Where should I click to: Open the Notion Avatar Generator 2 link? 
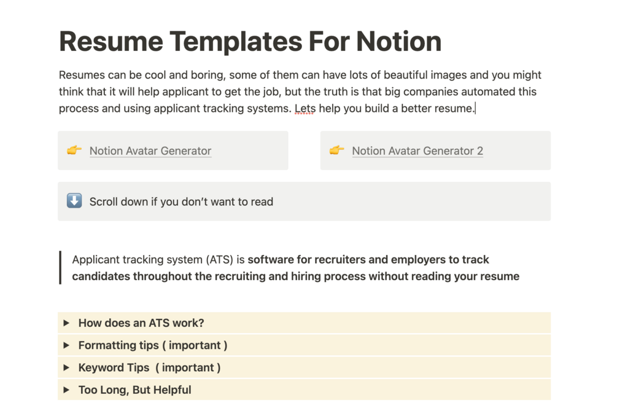click(417, 151)
